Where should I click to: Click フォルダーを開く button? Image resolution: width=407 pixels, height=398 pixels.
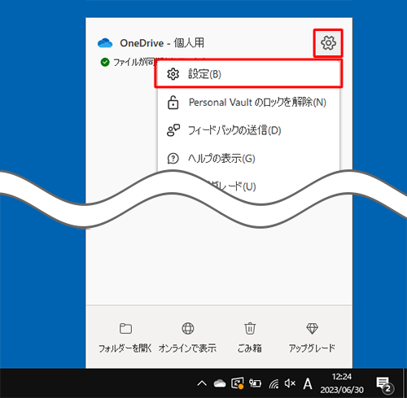pyautogui.click(x=125, y=338)
